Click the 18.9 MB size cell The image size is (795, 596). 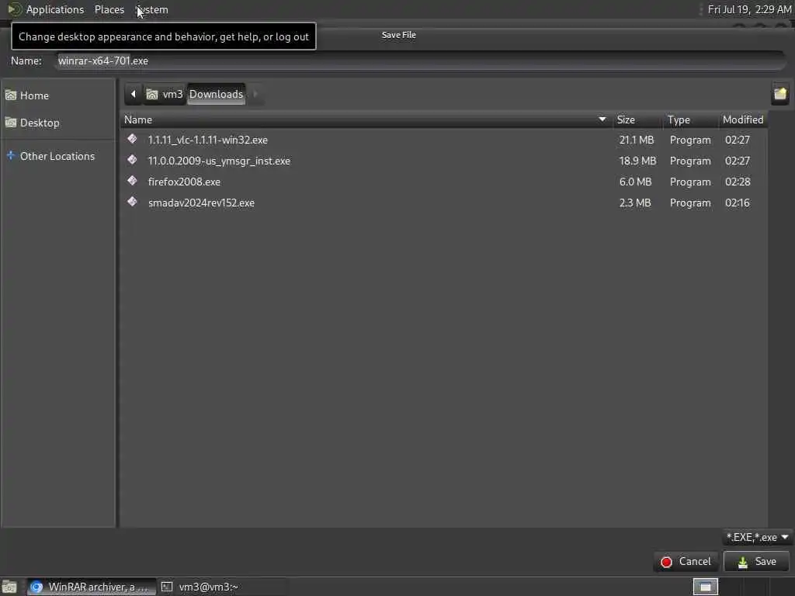637,161
